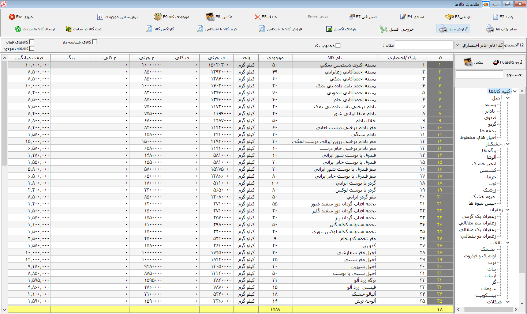Select row خلال بادام
The image size is (527, 314).
coord(230,121)
